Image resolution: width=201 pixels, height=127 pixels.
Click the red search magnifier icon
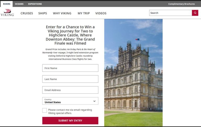195,13
